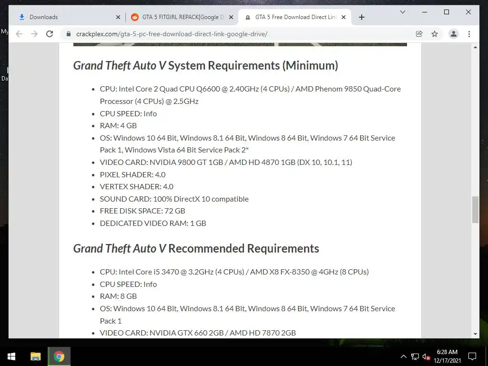Select the GTA 5 Free Download Direct Link tab
Image resolution: width=488 pixels, height=366 pixels.
pos(295,17)
